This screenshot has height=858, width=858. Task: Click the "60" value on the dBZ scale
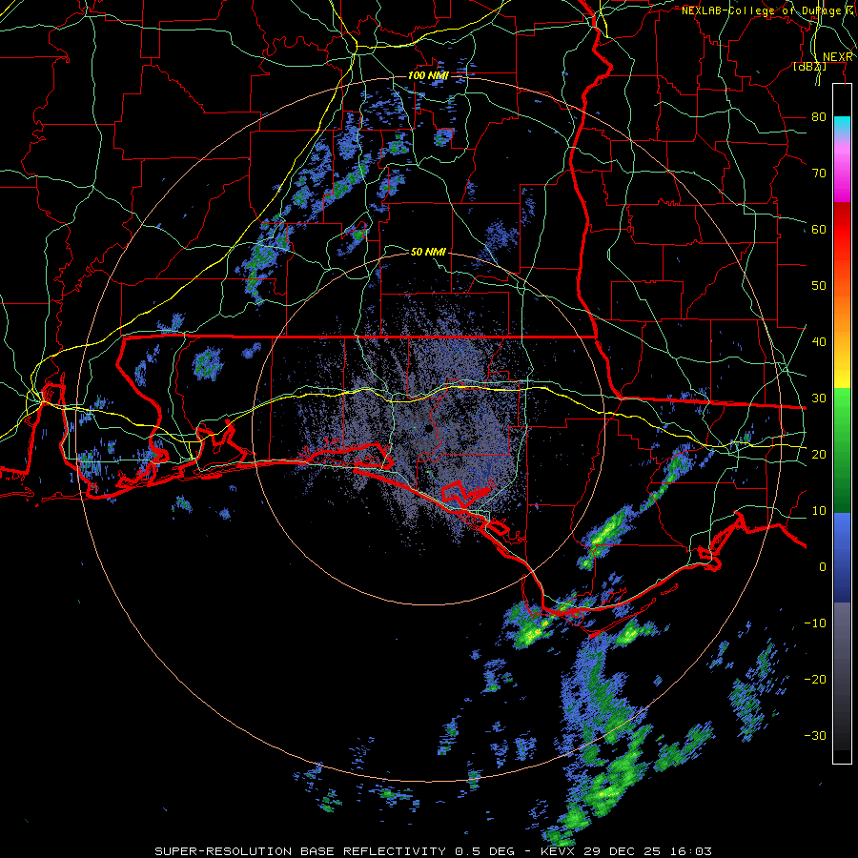(819, 229)
